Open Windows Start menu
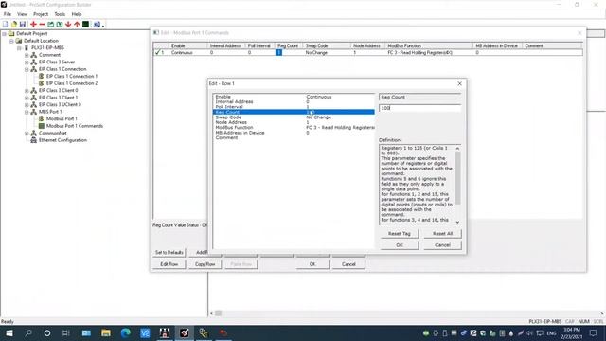 [9, 332]
